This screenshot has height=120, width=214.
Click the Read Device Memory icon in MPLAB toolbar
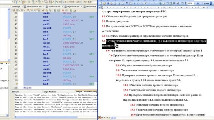[40, 2]
